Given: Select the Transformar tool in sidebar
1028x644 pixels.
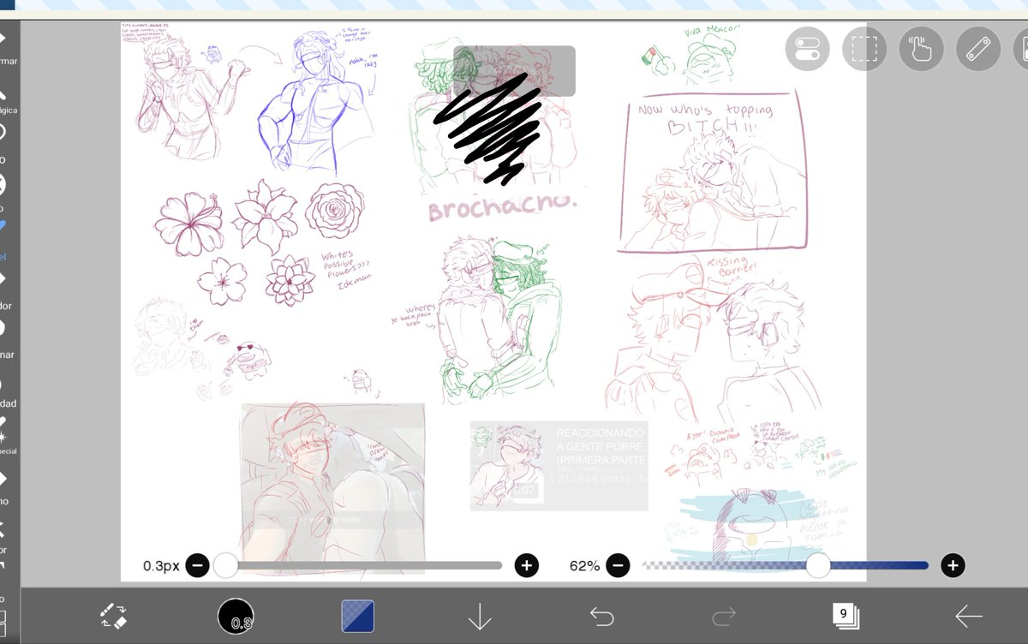Looking at the screenshot, I should click(x=7, y=49).
